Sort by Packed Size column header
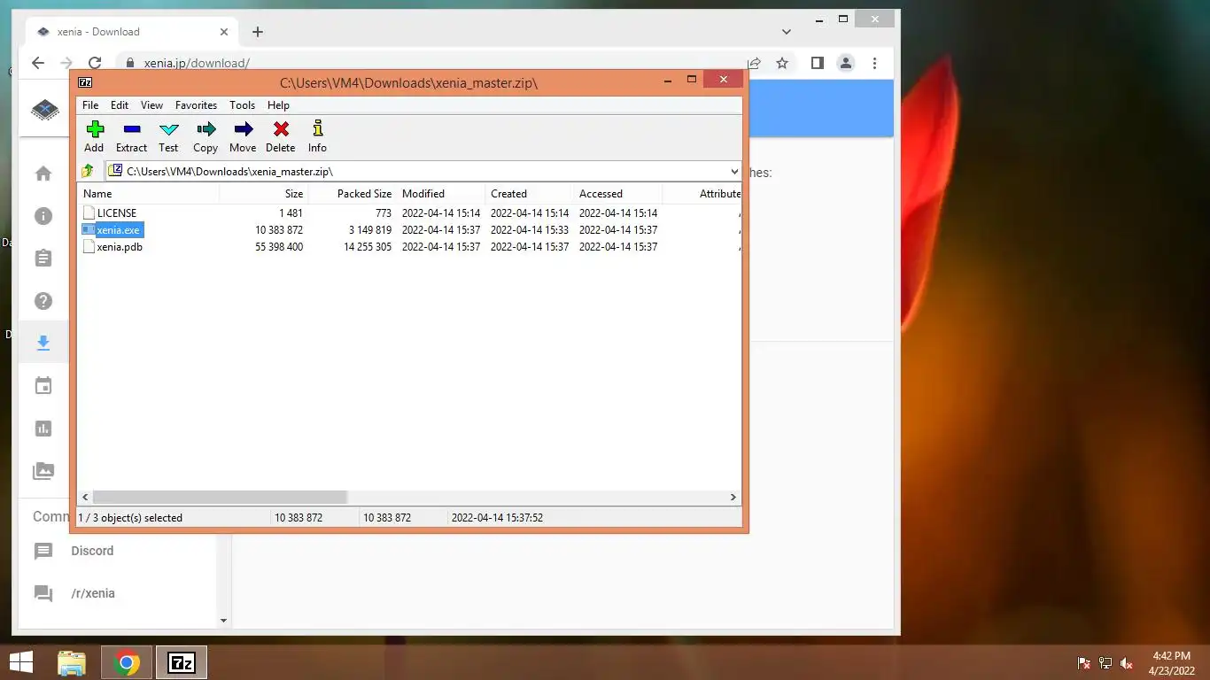This screenshot has height=680, width=1210. (352, 193)
